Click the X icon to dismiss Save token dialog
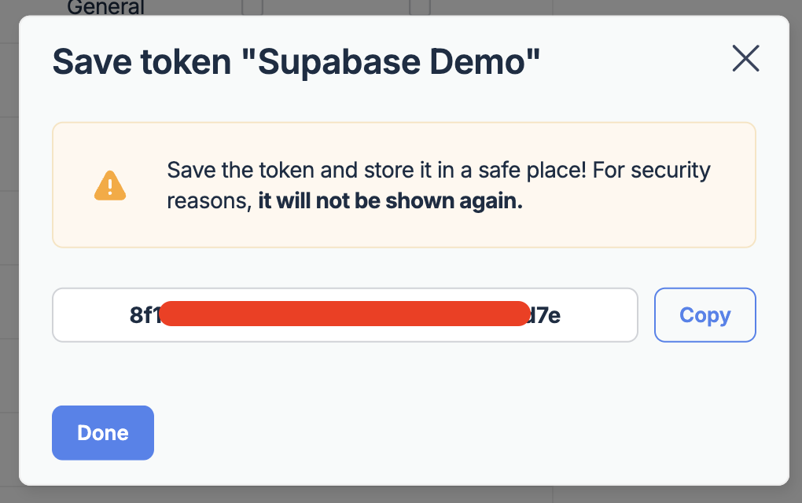 [x=745, y=58]
